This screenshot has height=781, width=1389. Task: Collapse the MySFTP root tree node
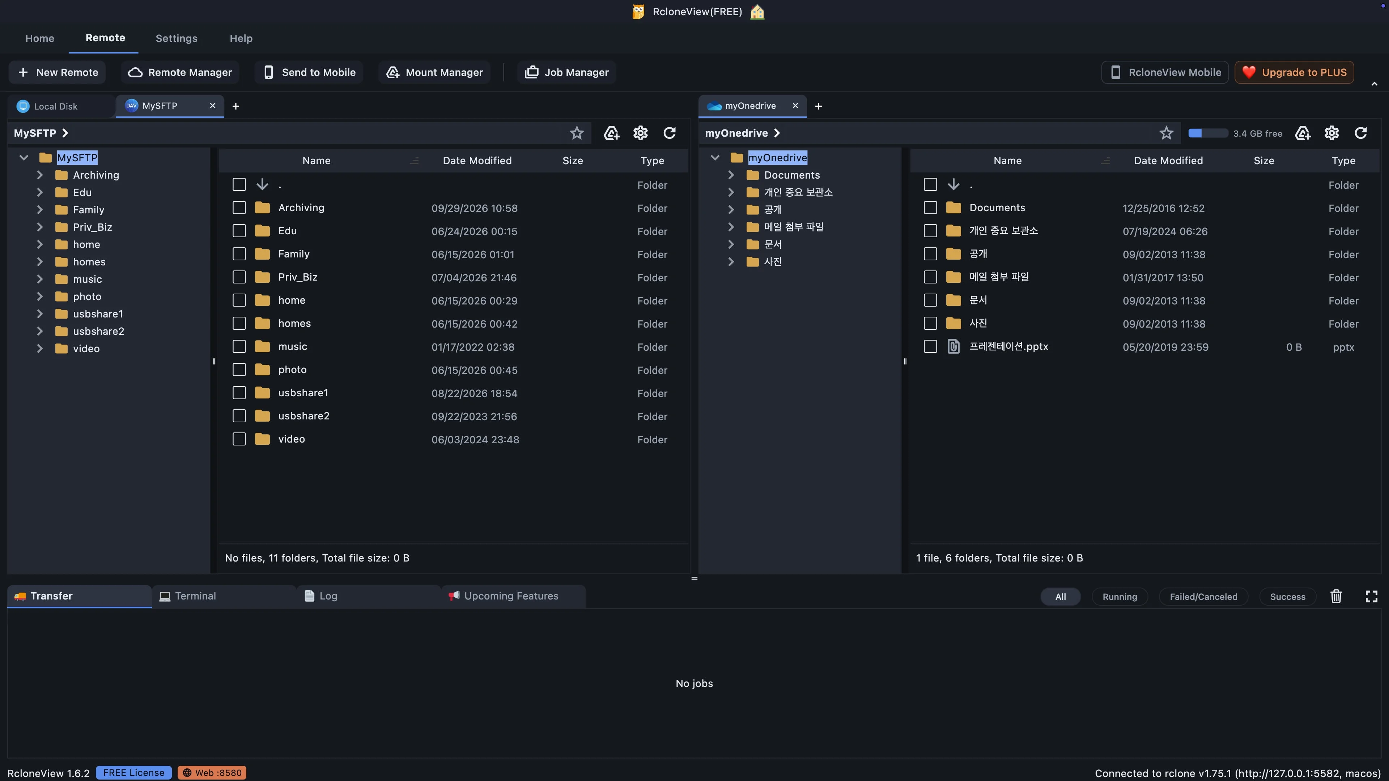pos(23,158)
